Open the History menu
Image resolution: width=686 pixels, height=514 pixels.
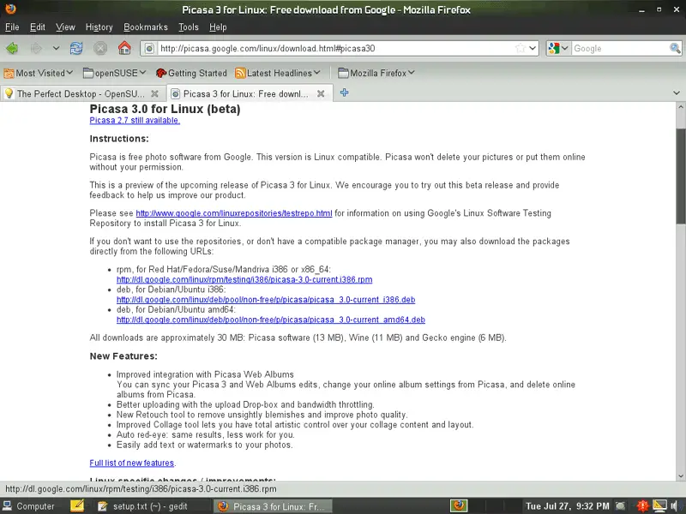pyautogui.click(x=99, y=27)
